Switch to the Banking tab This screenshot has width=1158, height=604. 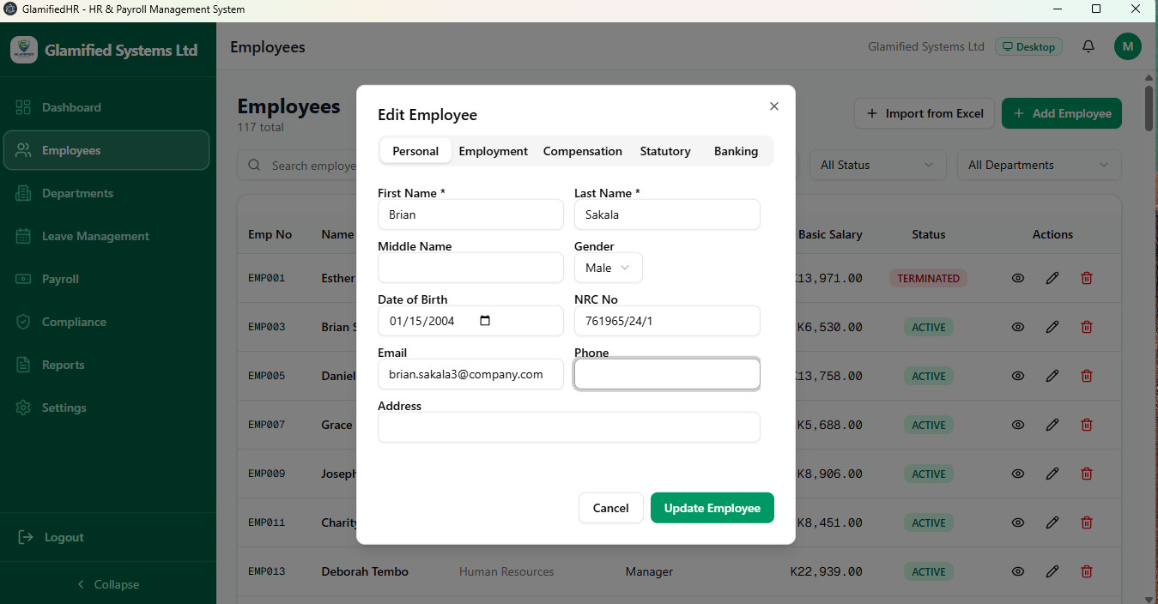[737, 151]
